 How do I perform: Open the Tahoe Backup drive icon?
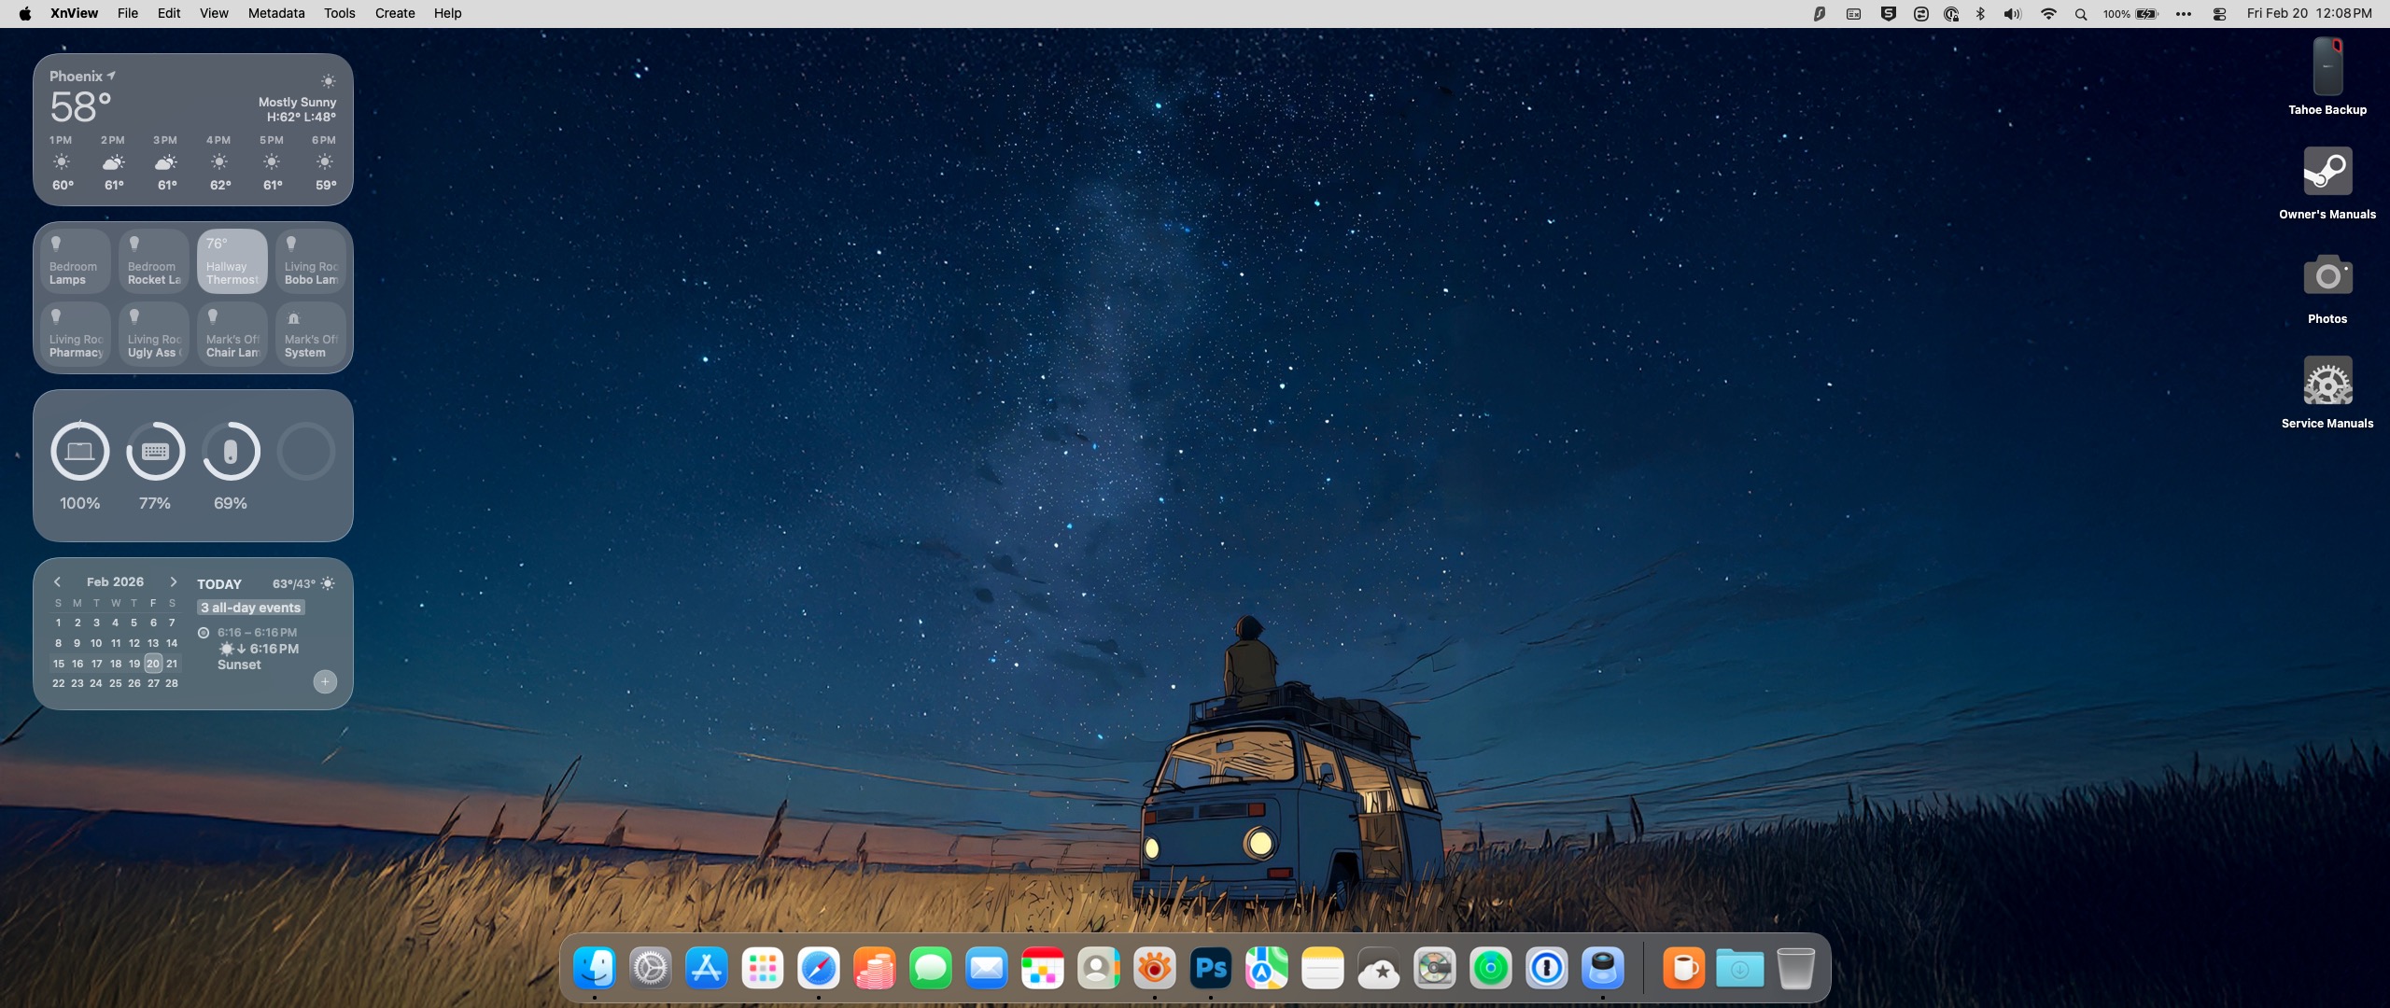point(2327,67)
